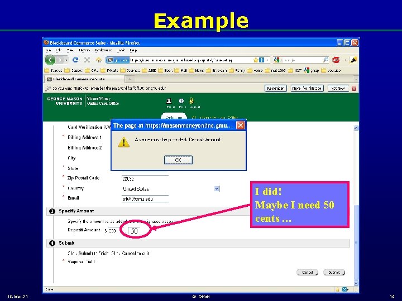This screenshot has height=301, width=402.
Task: Bookmark this page with the star icon
Action: [x=256, y=60]
